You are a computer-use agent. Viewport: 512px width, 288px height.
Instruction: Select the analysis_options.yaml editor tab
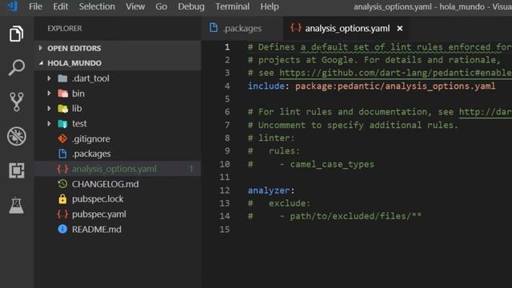tap(346, 29)
